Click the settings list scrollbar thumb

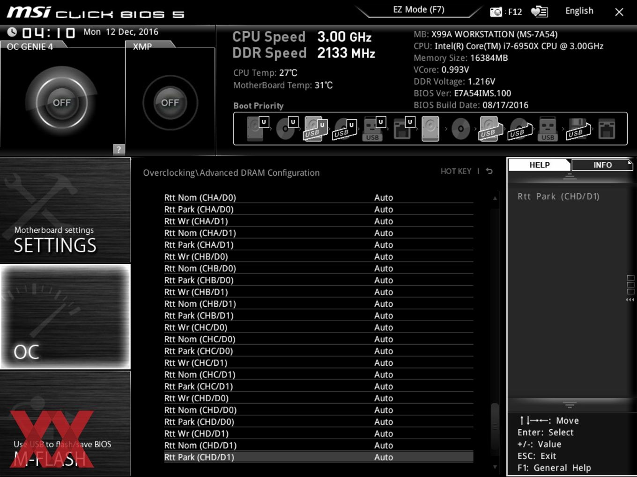click(495, 427)
